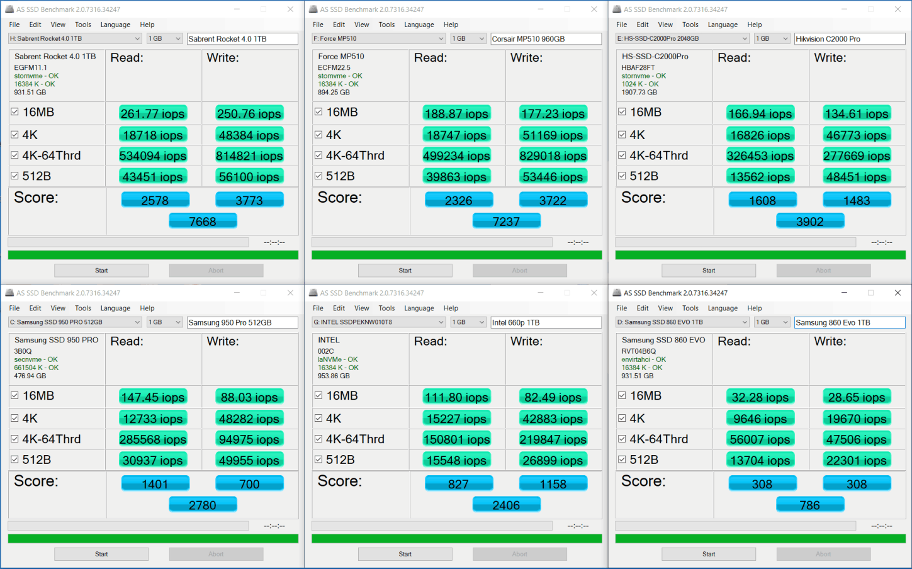
Task: Click the total score 7237 in the Corsair MP510 window
Action: click(507, 222)
